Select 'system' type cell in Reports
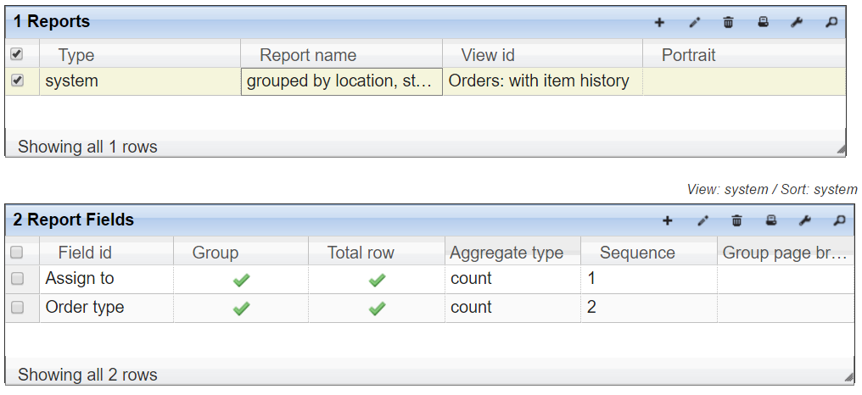This screenshot has height=395, width=862. pyautogui.click(x=140, y=81)
